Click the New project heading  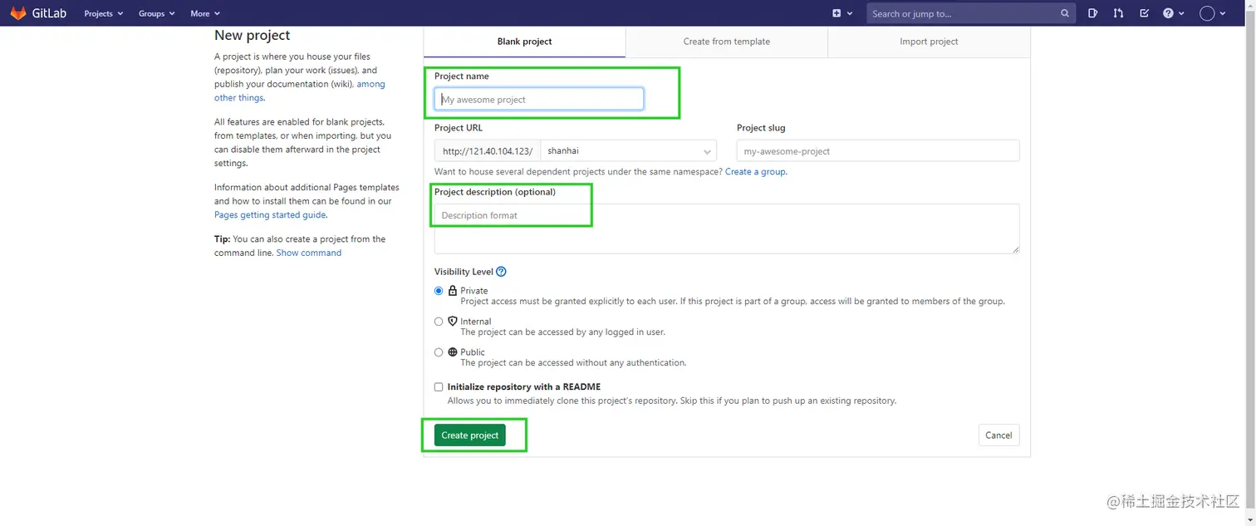(x=253, y=35)
